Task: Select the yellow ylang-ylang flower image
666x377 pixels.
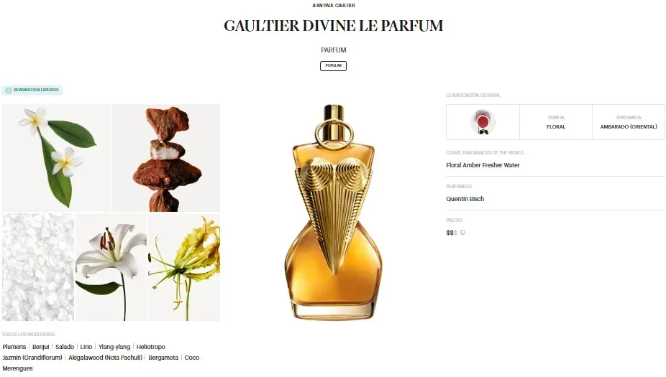Action: (184, 267)
